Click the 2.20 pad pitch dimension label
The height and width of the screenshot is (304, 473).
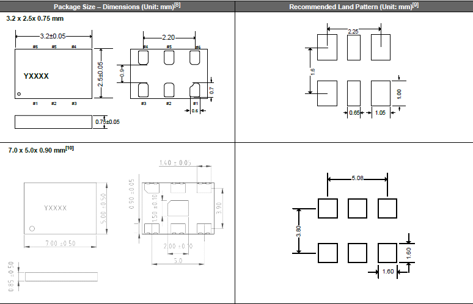pyautogui.click(x=169, y=37)
